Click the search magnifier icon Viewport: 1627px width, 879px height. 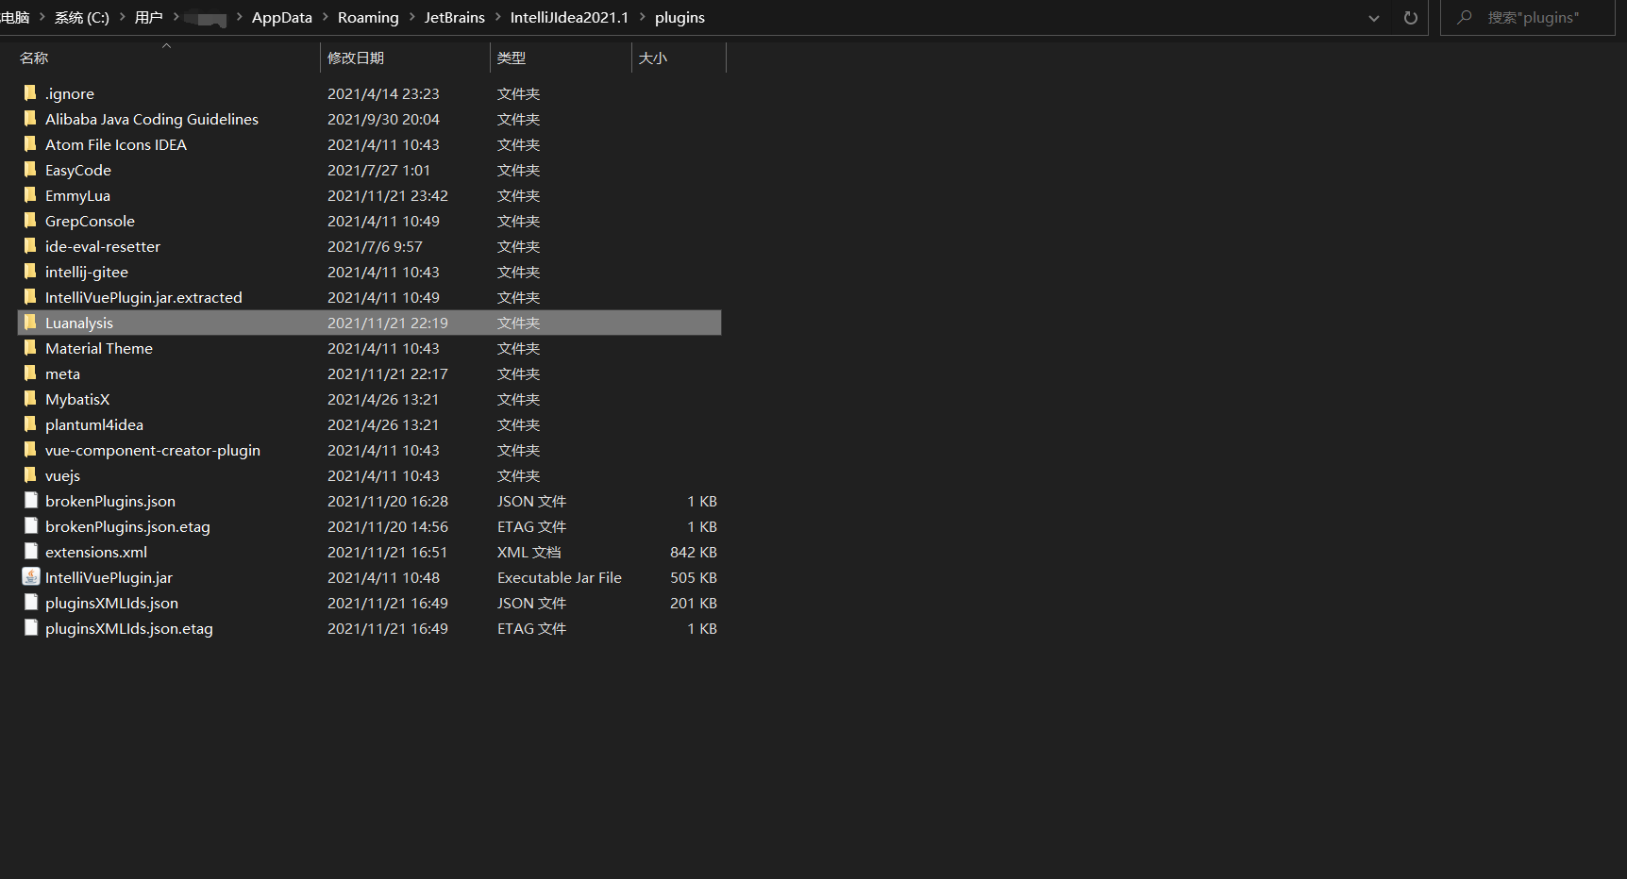point(1463,17)
